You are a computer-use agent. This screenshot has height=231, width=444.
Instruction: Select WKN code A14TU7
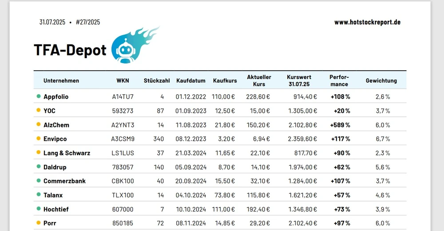coord(123,96)
